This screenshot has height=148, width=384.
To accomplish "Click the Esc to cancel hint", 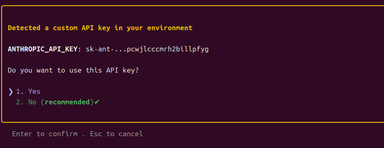I will pos(117,134).
